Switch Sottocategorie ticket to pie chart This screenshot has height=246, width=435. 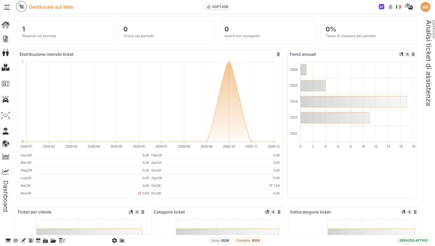tap(403, 212)
